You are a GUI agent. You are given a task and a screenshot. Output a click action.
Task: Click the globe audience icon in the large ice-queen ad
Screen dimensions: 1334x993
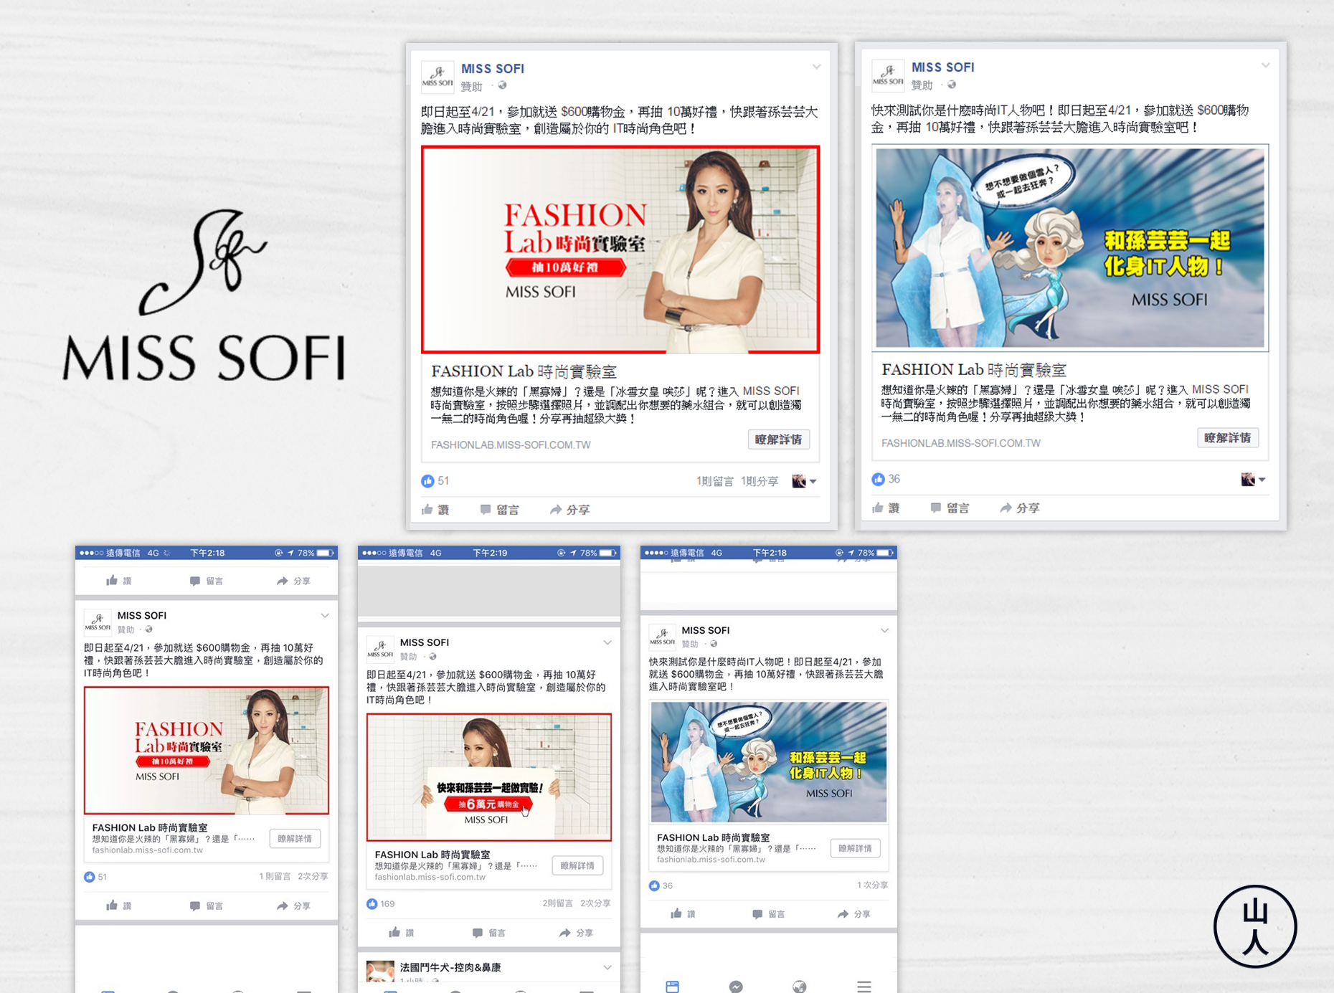click(952, 84)
